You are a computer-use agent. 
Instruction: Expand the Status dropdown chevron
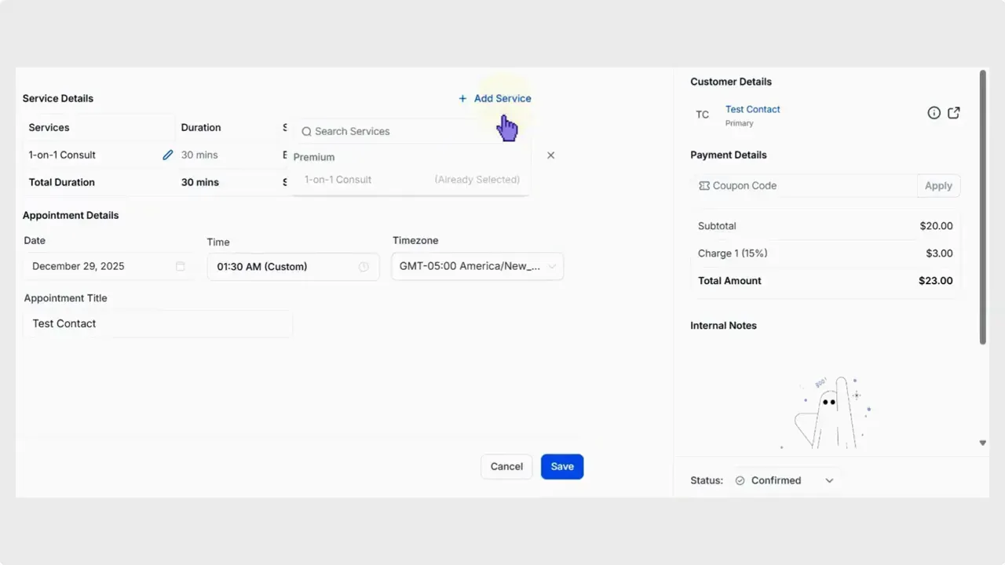(x=829, y=479)
